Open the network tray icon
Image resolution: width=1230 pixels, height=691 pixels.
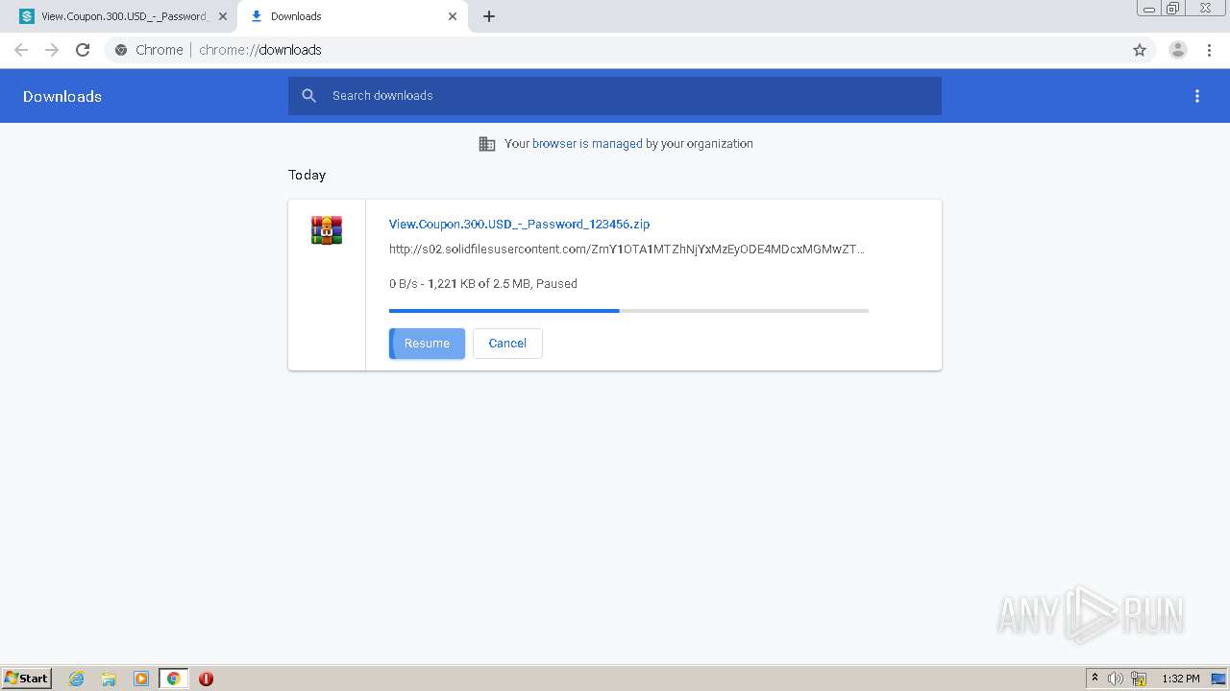[x=1139, y=679]
